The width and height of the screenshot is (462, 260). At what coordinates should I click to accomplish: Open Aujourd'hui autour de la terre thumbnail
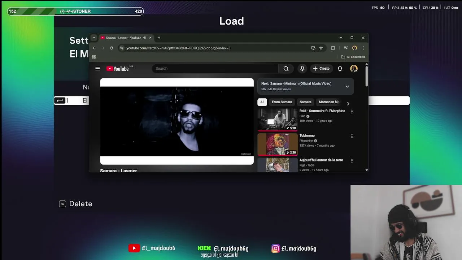coord(278,165)
